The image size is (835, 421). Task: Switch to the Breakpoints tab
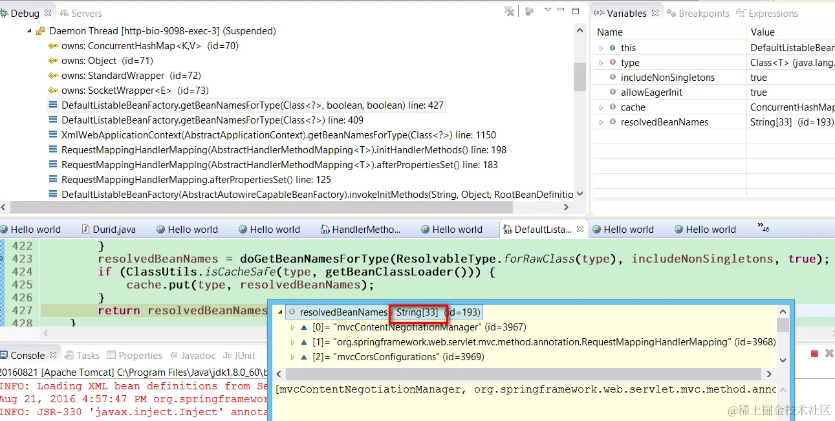coord(699,13)
